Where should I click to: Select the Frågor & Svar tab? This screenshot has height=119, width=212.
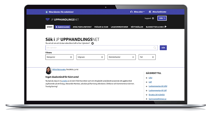click(101, 27)
